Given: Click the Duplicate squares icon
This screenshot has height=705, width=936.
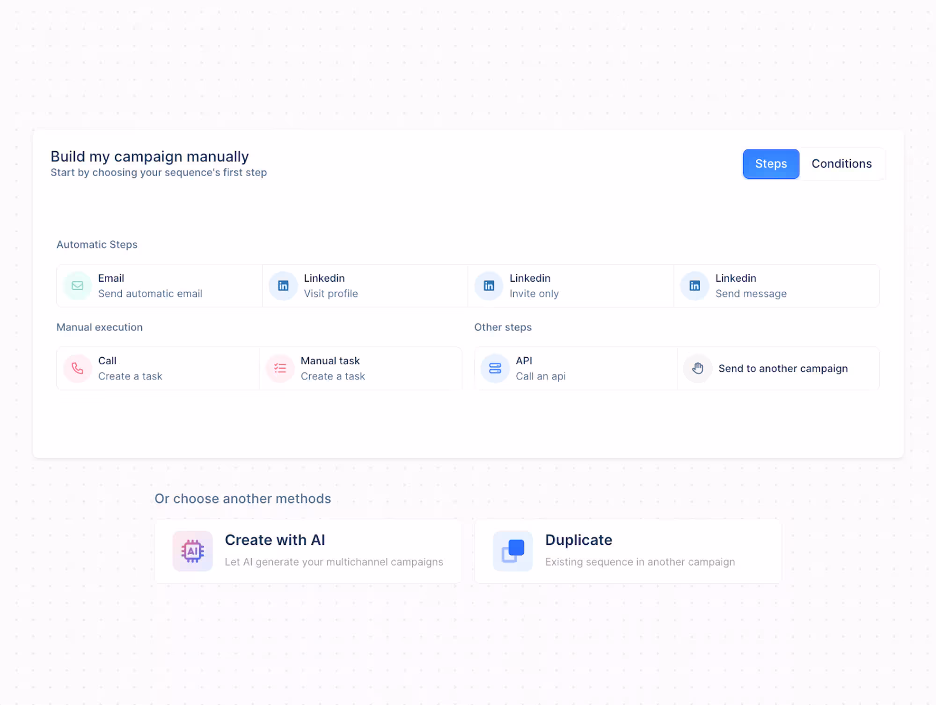Looking at the screenshot, I should point(512,551).
